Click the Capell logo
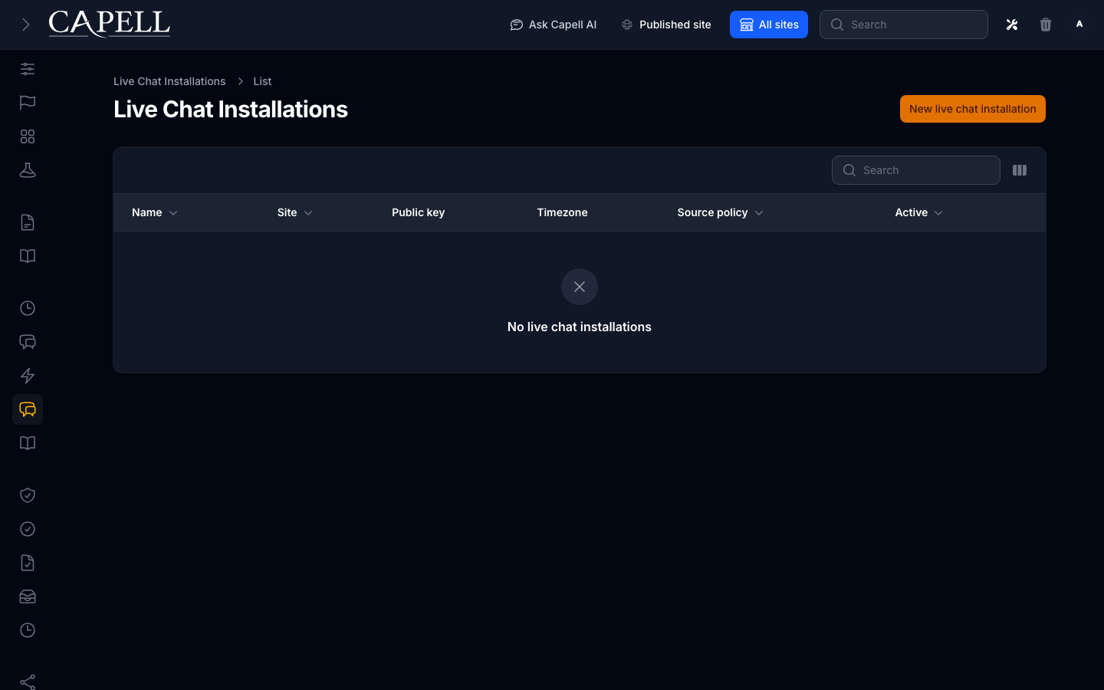 click(109, 24)
